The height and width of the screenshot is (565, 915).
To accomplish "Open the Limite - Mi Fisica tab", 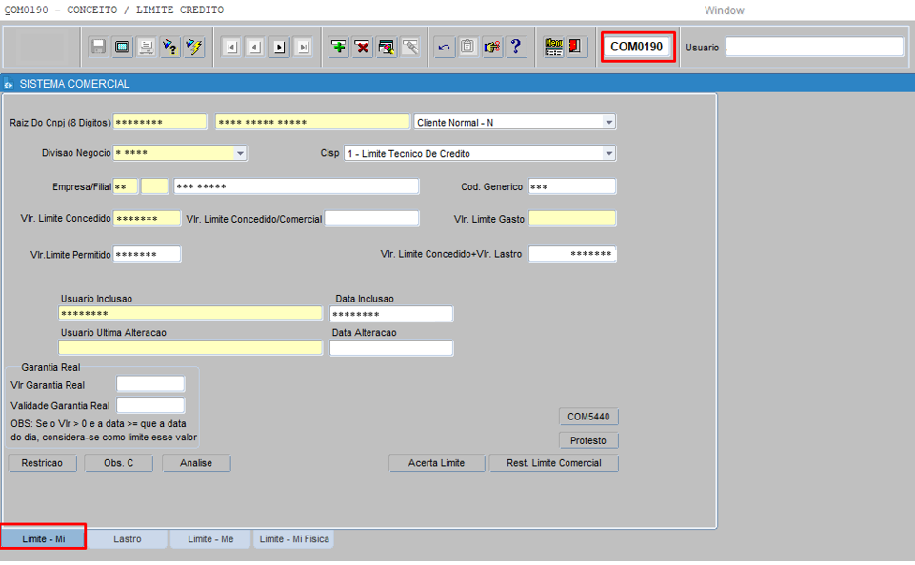I will [294, 539].
